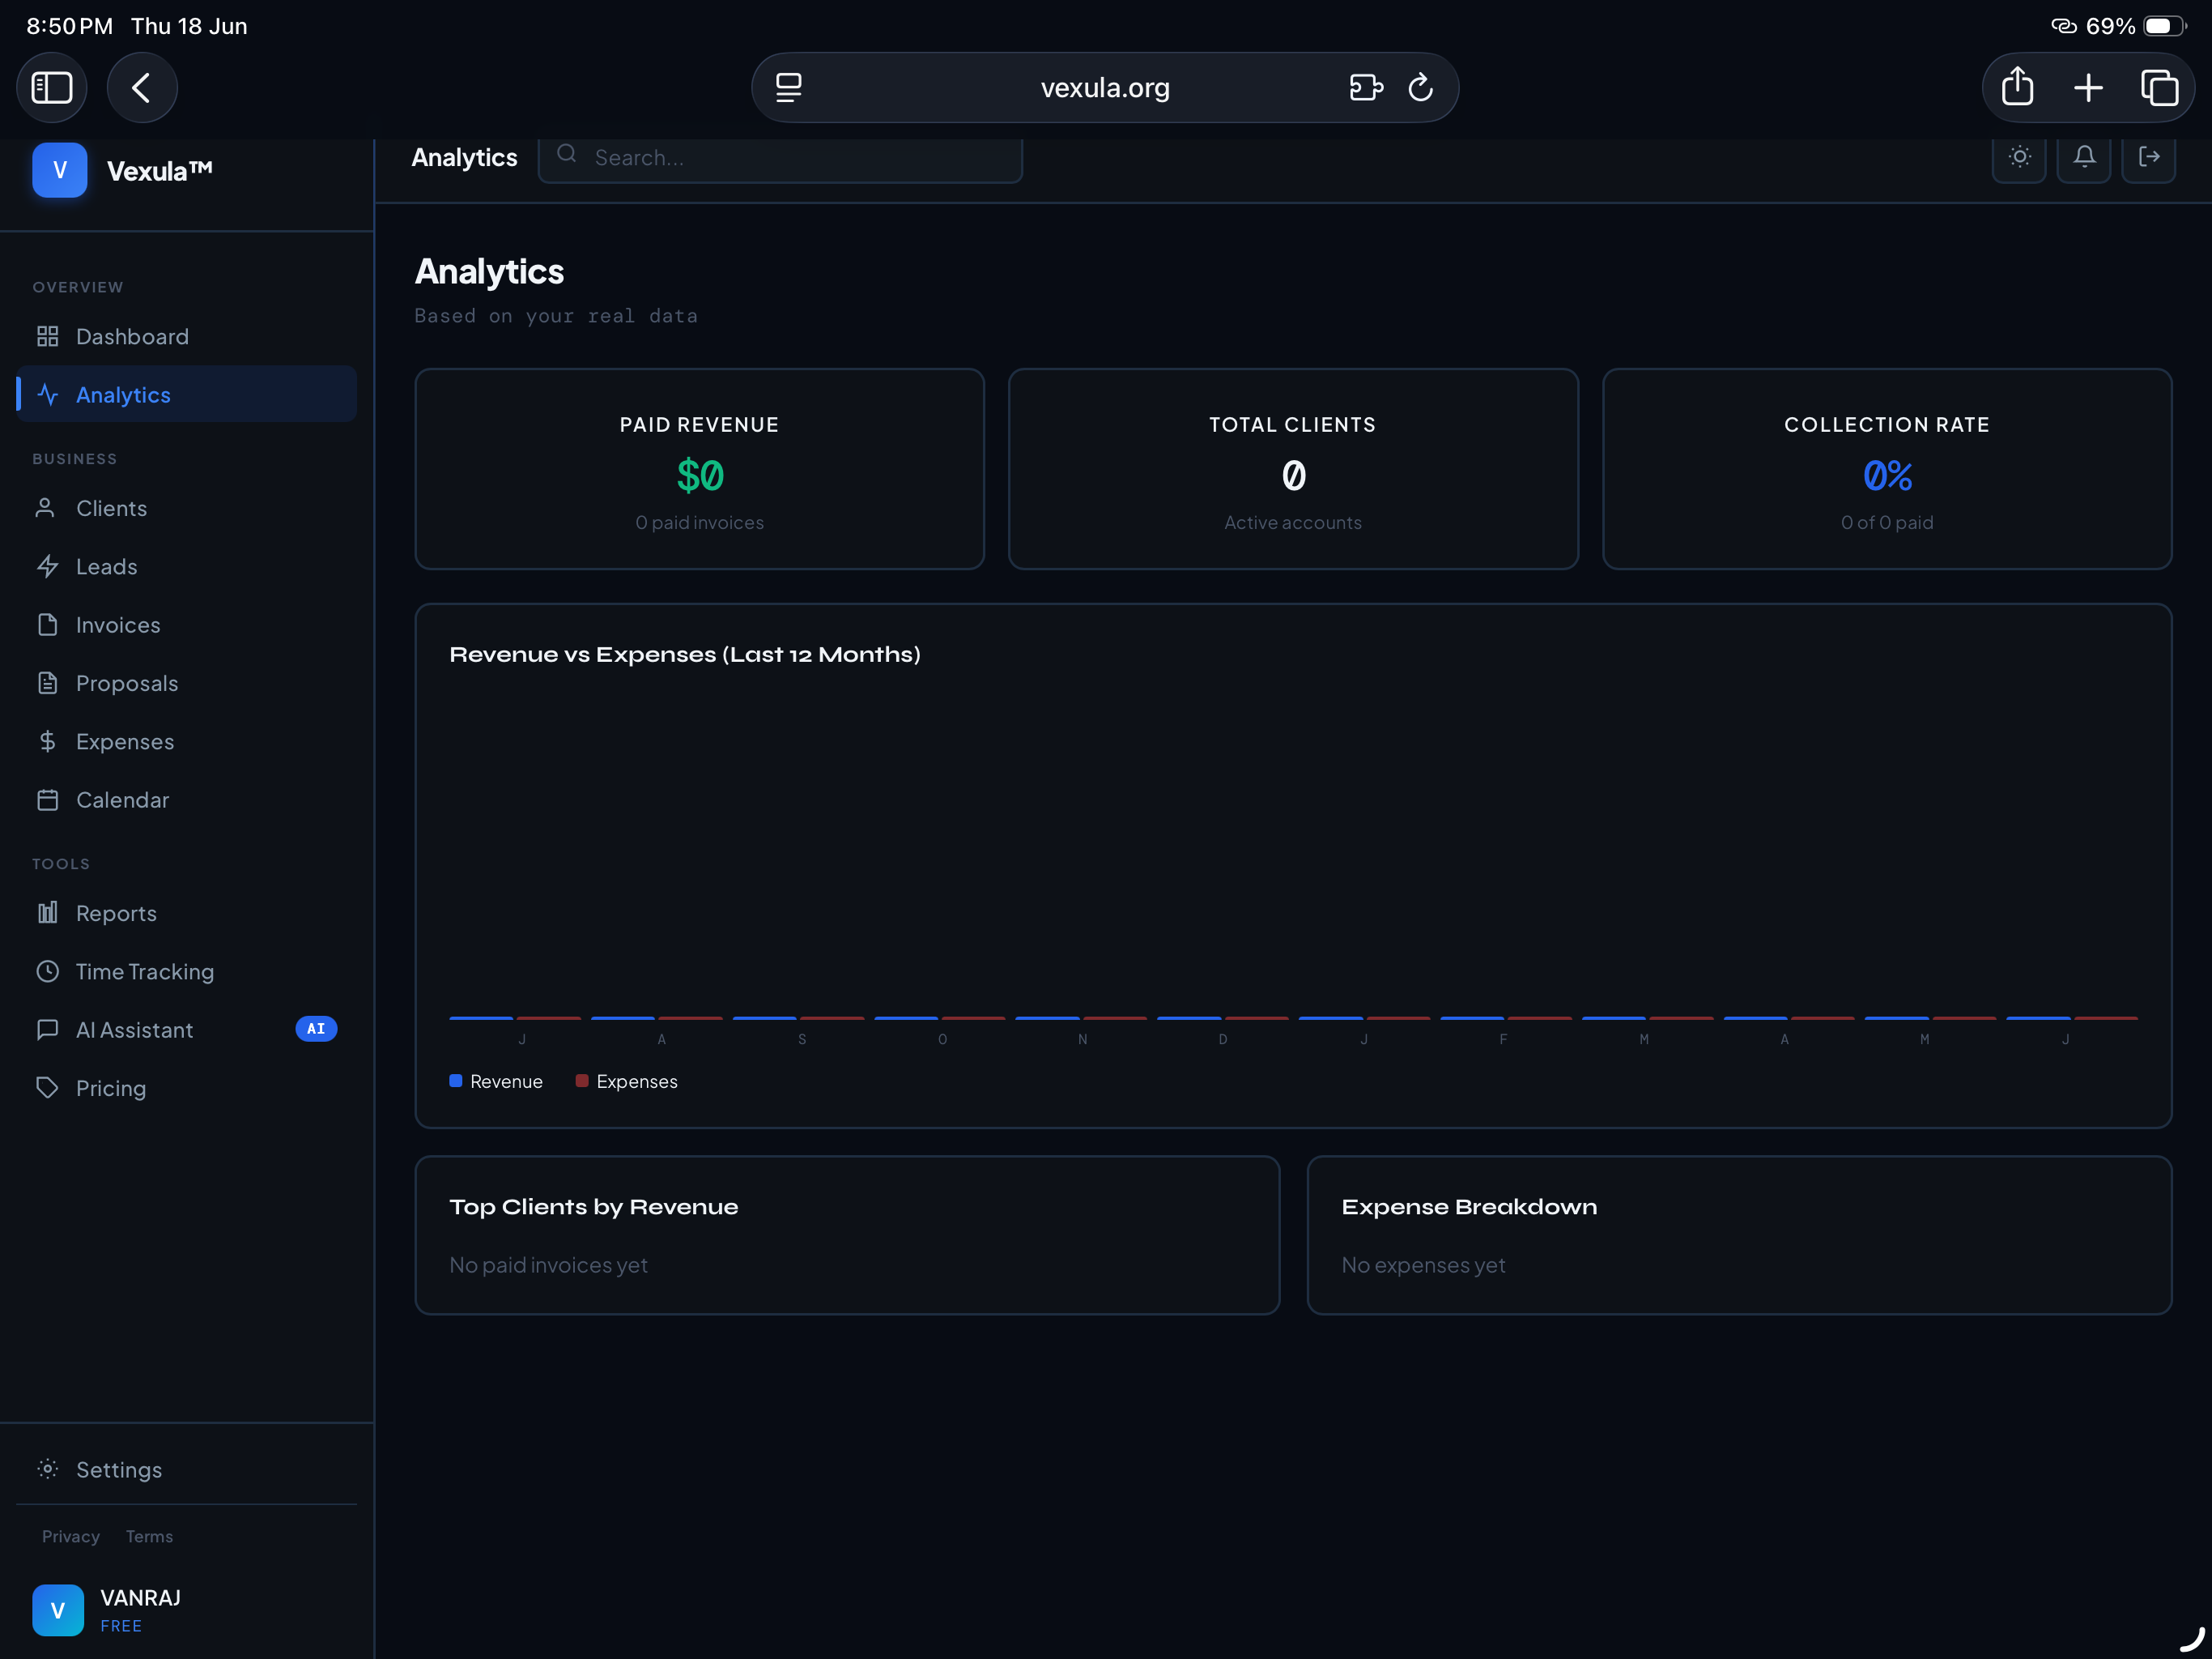Image resolution: width=2212 pixels, height=1659 pixels.
Task: Click the AI Assistant chat icon
Action: [47, 1030]
